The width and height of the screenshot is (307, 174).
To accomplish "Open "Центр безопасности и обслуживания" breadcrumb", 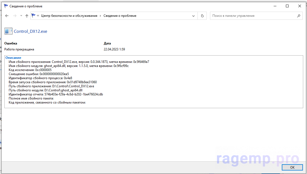I will 69,16.
